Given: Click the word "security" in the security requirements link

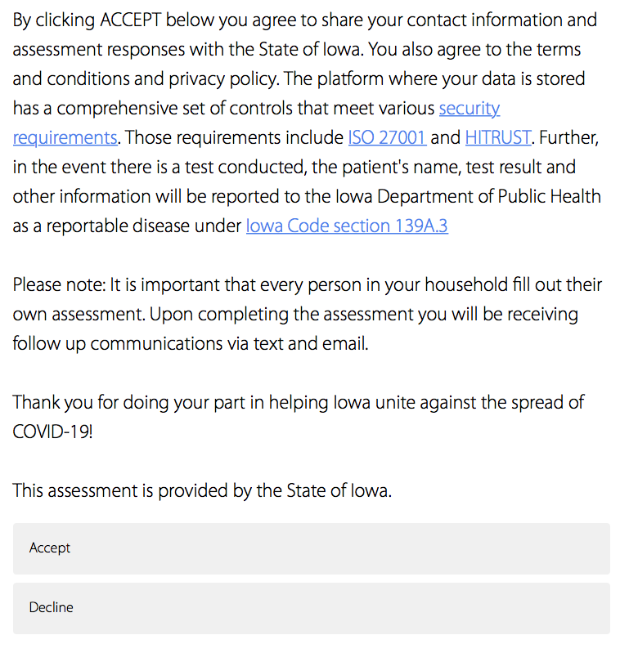Looking at the screenshot, I should point(470,109).
